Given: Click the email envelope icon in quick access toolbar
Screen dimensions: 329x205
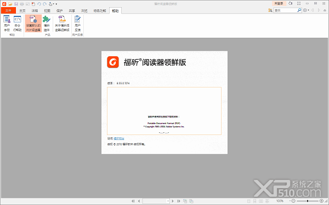Looking at the screenshot, I should (27, 4).
